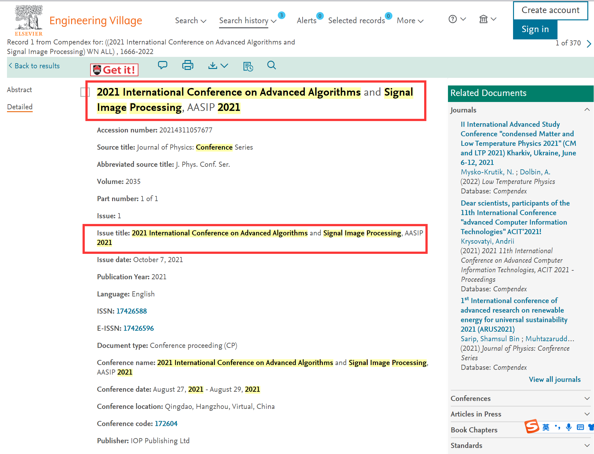This screenshot has height=454, width=594.
Task: Click the Elsevier tree logo
Action: coord(29,20)
